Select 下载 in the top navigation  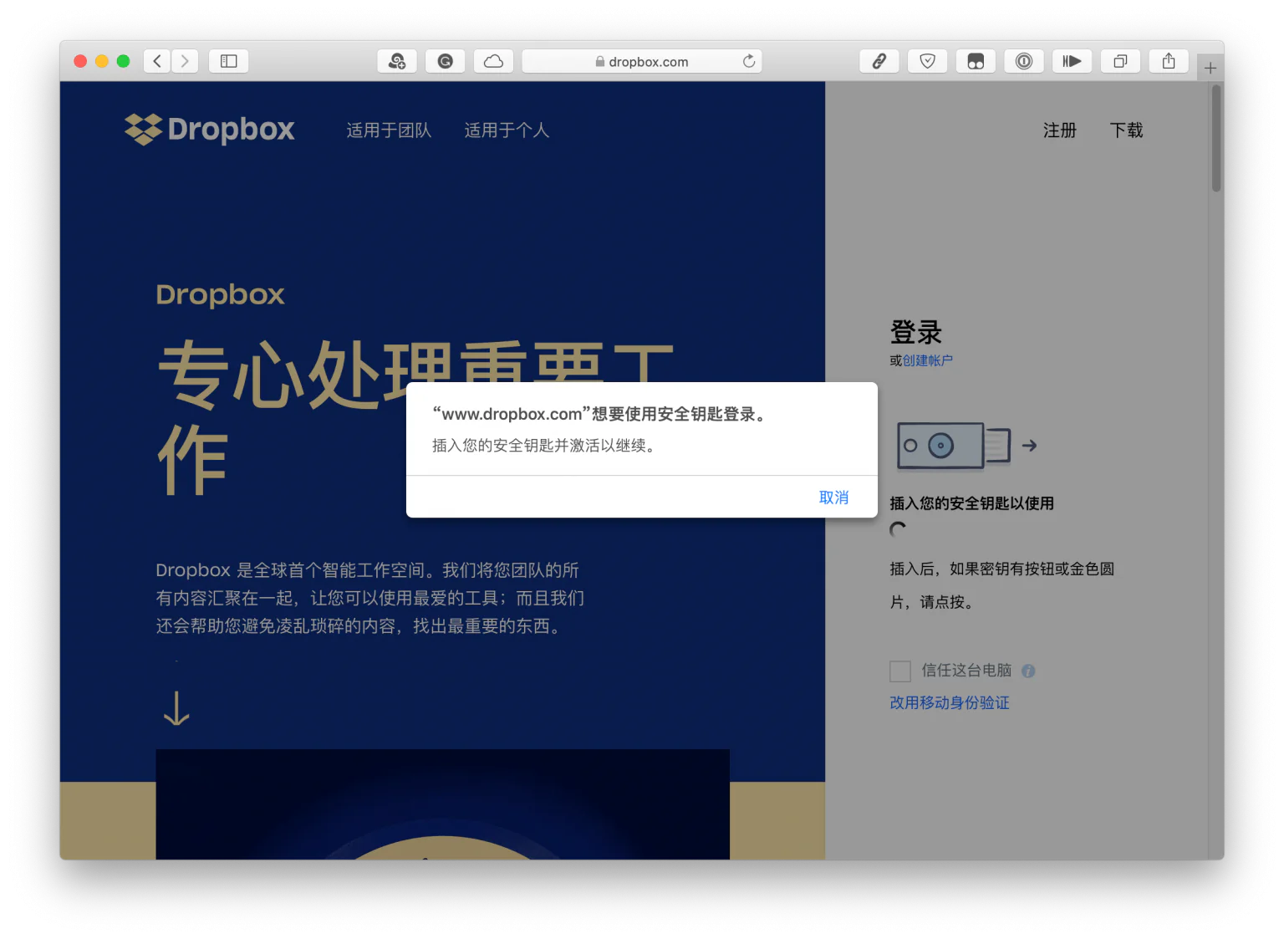1126,130
